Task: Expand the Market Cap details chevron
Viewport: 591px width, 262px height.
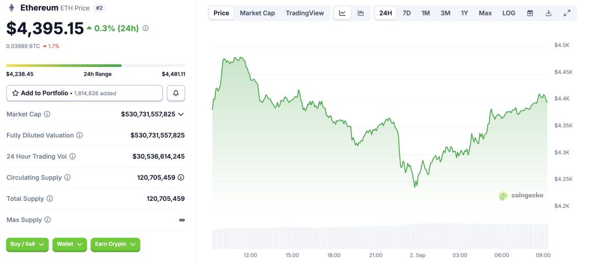Action: (x=181, y=114)
